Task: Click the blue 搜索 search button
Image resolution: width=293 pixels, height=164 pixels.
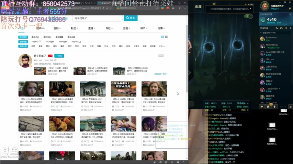Action: 131,18
